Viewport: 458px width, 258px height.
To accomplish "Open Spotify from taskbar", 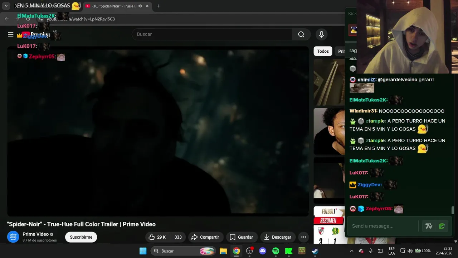I will pyautogui.click(x=276, y=251).
